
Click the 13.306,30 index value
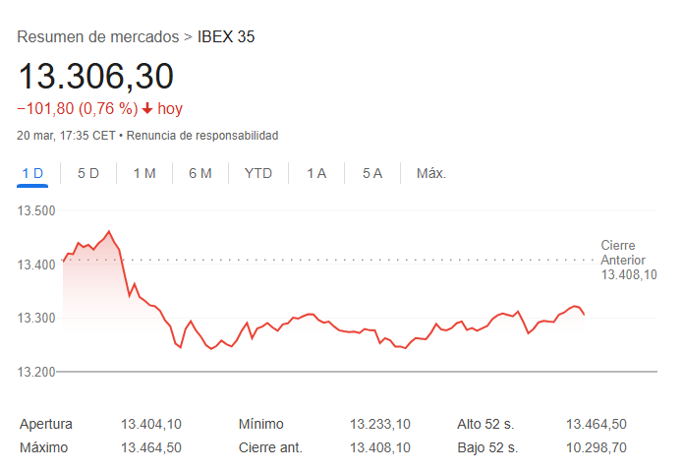pyautogui.click(x=95, y=76)
